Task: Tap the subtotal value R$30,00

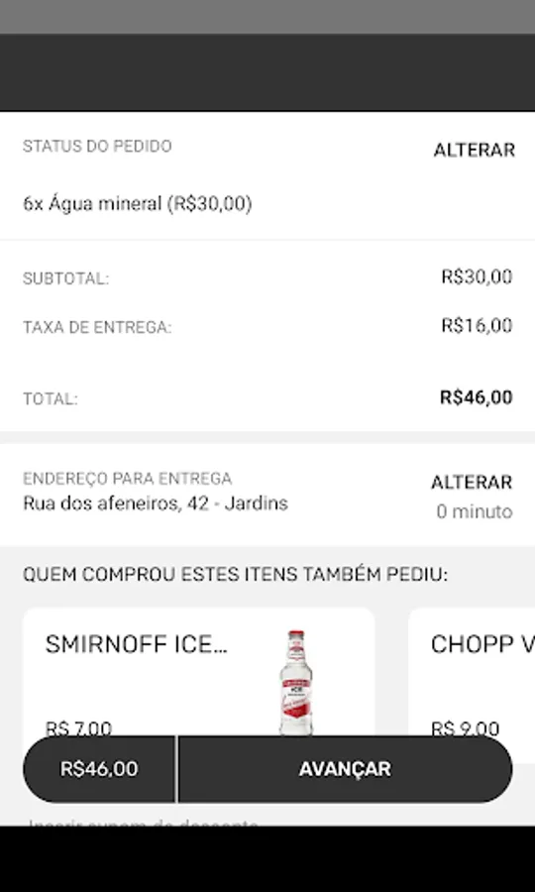Action: (477, 278)
